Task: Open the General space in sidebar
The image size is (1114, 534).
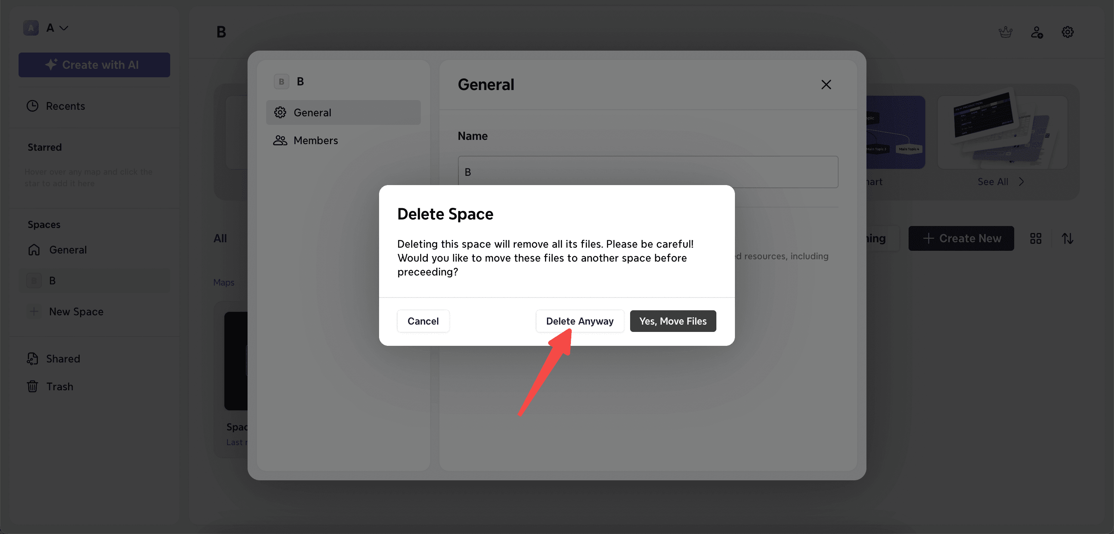Action: pos(94,250)
